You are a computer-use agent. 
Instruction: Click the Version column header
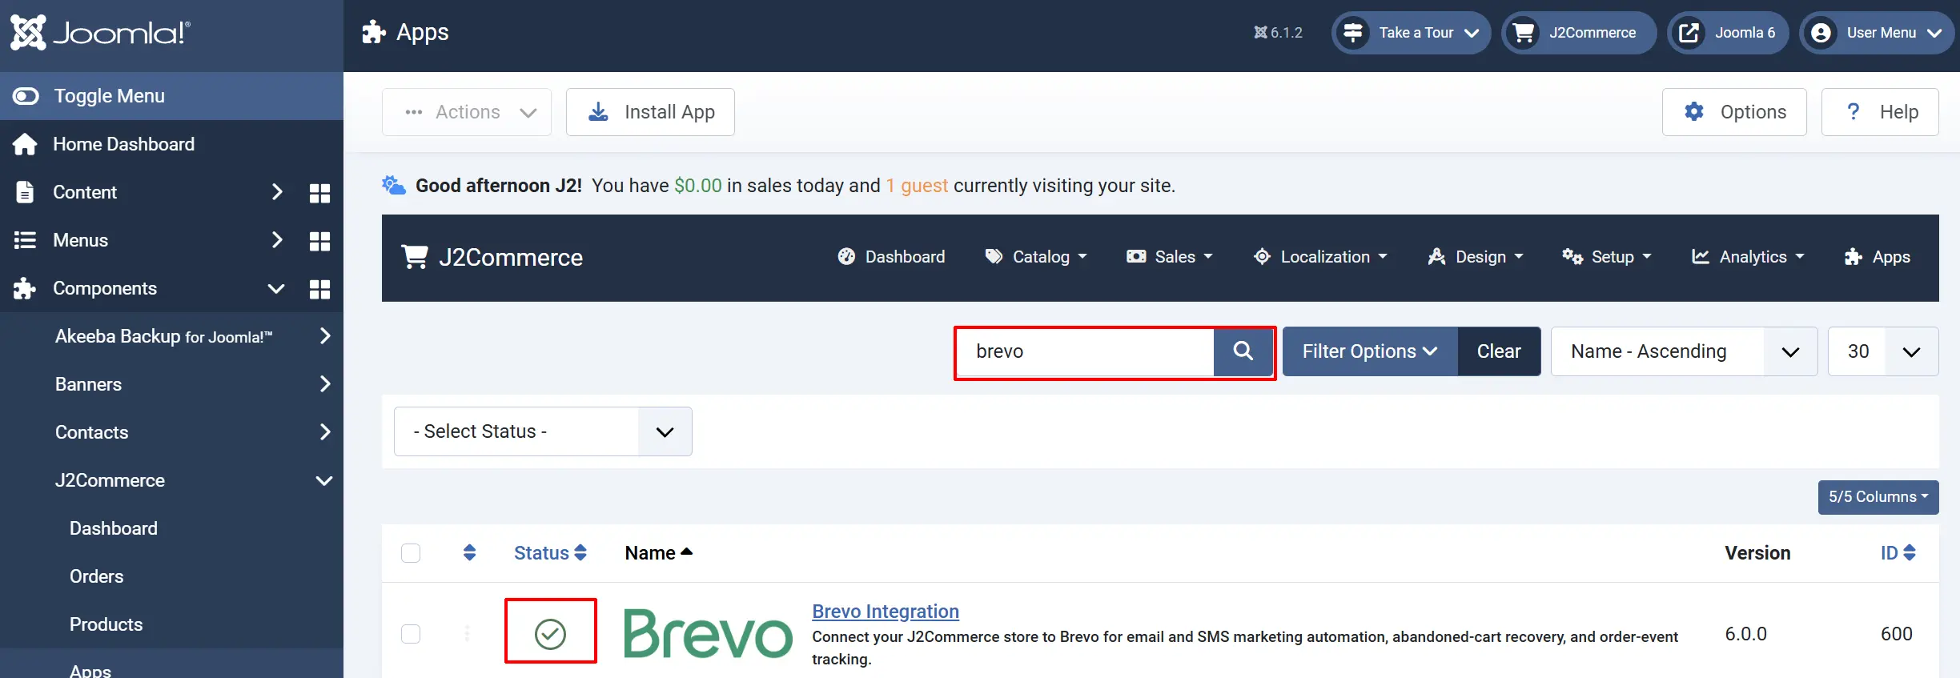(x=1757, y=553)
